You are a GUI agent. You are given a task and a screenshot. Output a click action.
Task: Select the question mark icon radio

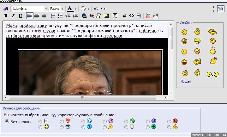[x=83, y=127]
